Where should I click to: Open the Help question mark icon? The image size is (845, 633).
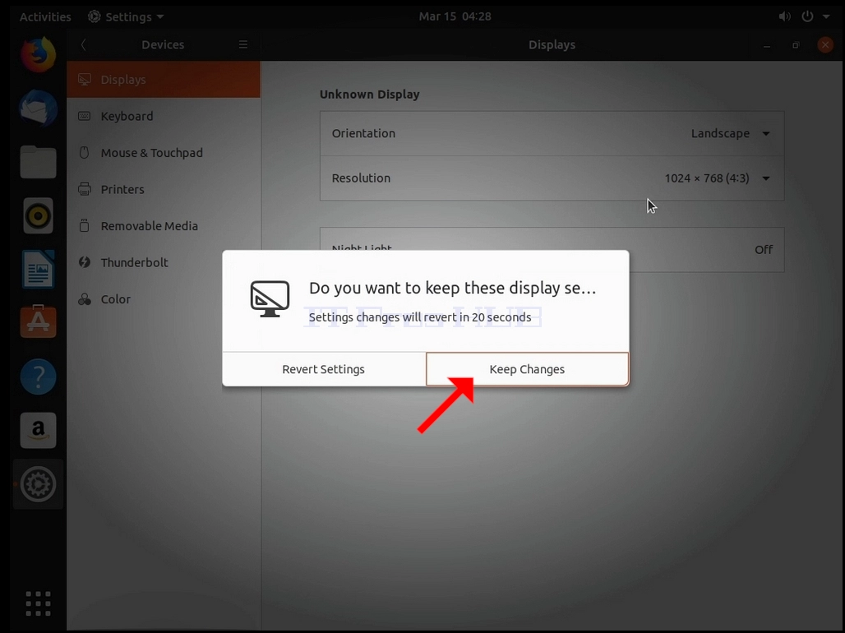[38, 377]
